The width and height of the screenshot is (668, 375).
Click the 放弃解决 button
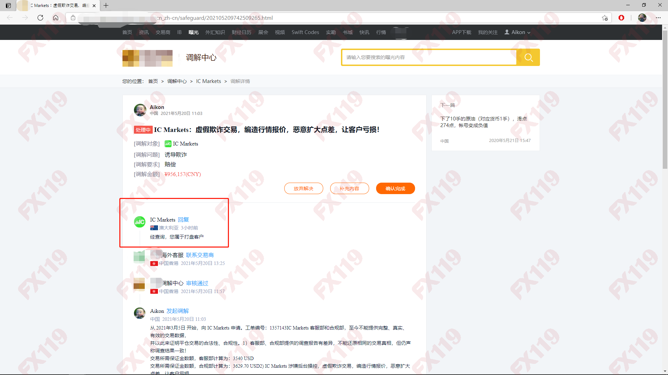tap(303, 189)
